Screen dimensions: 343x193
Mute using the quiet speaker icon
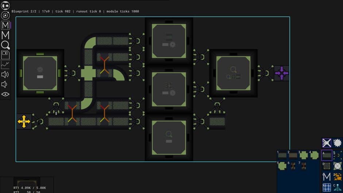(x=5, y=85)
